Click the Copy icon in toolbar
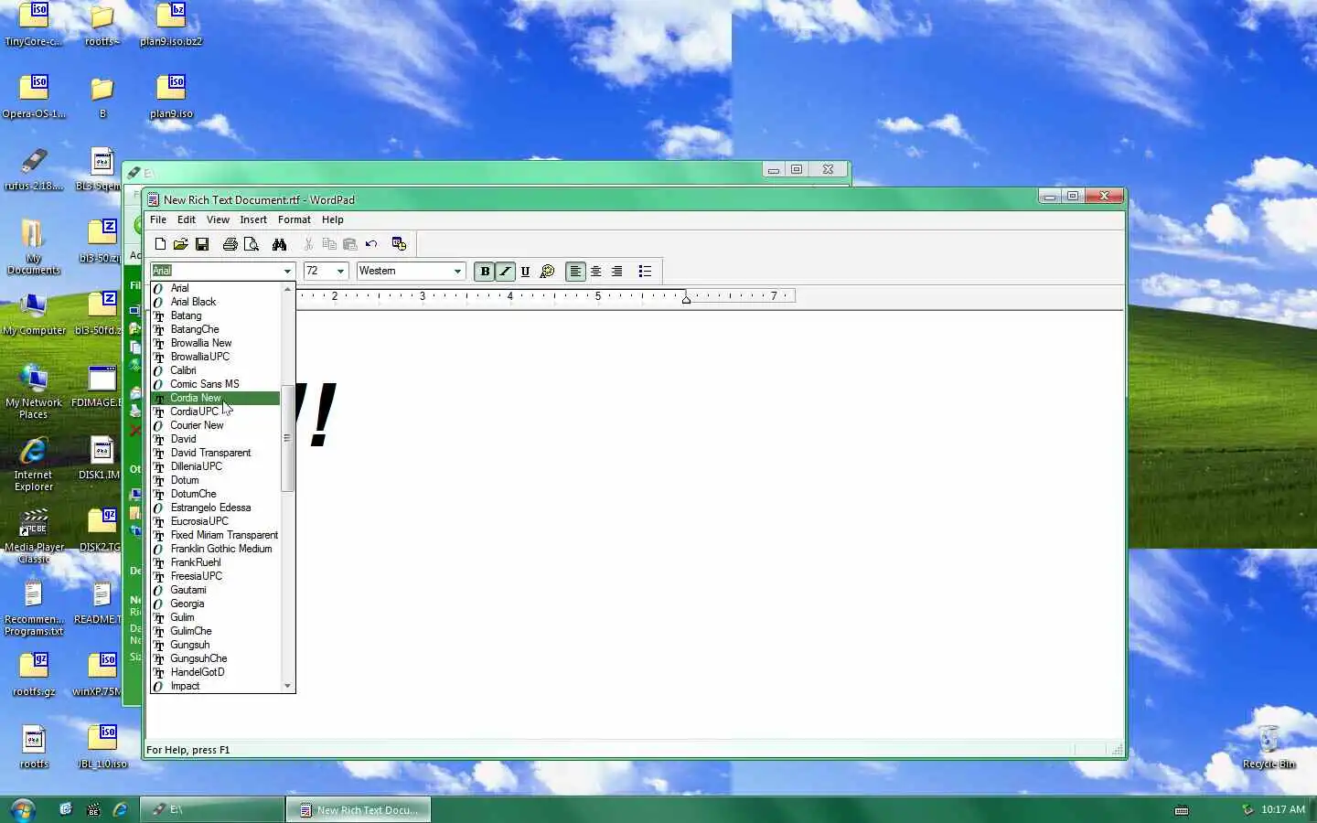Screen dimensions: 1317x823 click(x=329, y=244)
